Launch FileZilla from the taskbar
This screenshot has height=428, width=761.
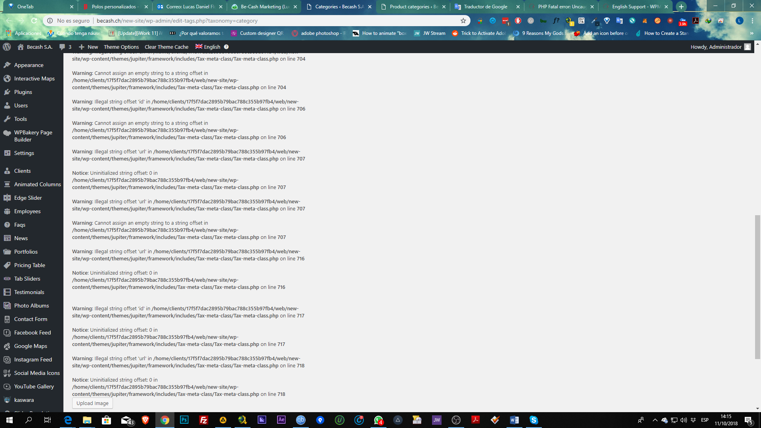(x=204, y=420)
